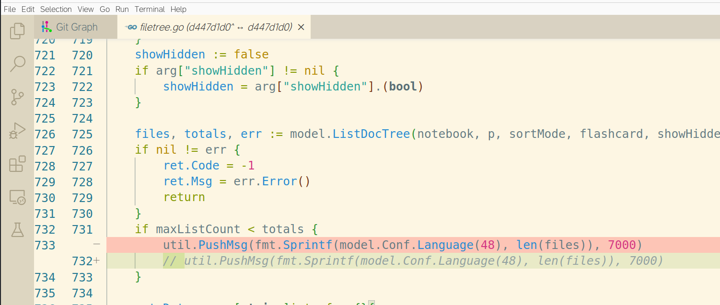Open Run and Debug view icon
Screen dimensions: 720x305
pos(17,131)
